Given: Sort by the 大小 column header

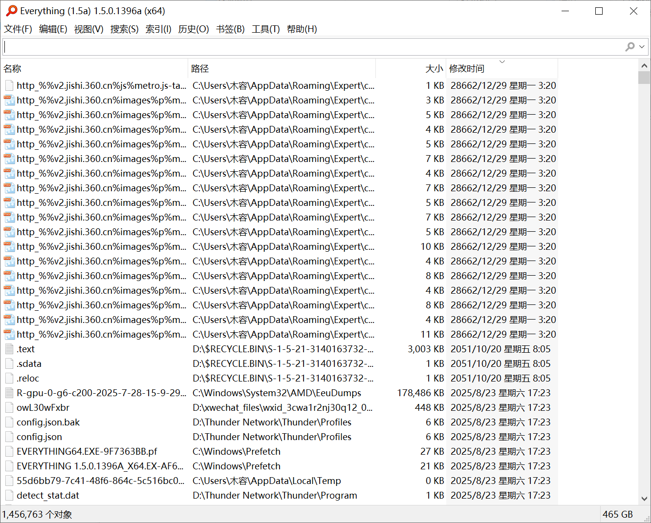Looking at the screenshot, I should coord(411,69).
